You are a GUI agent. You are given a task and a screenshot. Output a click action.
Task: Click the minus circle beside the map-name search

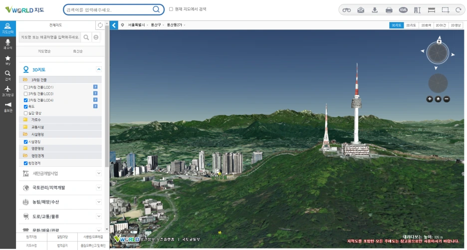[96, 37]
